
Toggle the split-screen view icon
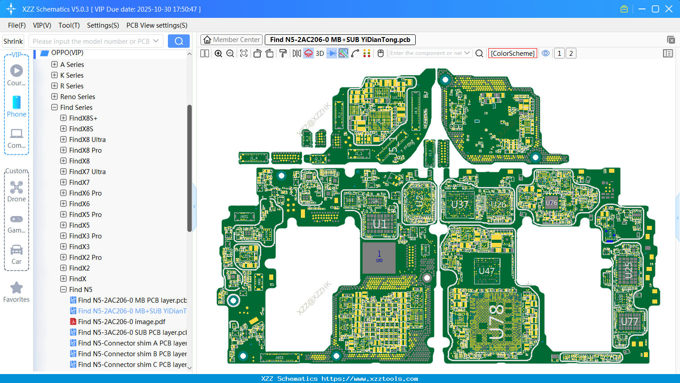point(204,53)
